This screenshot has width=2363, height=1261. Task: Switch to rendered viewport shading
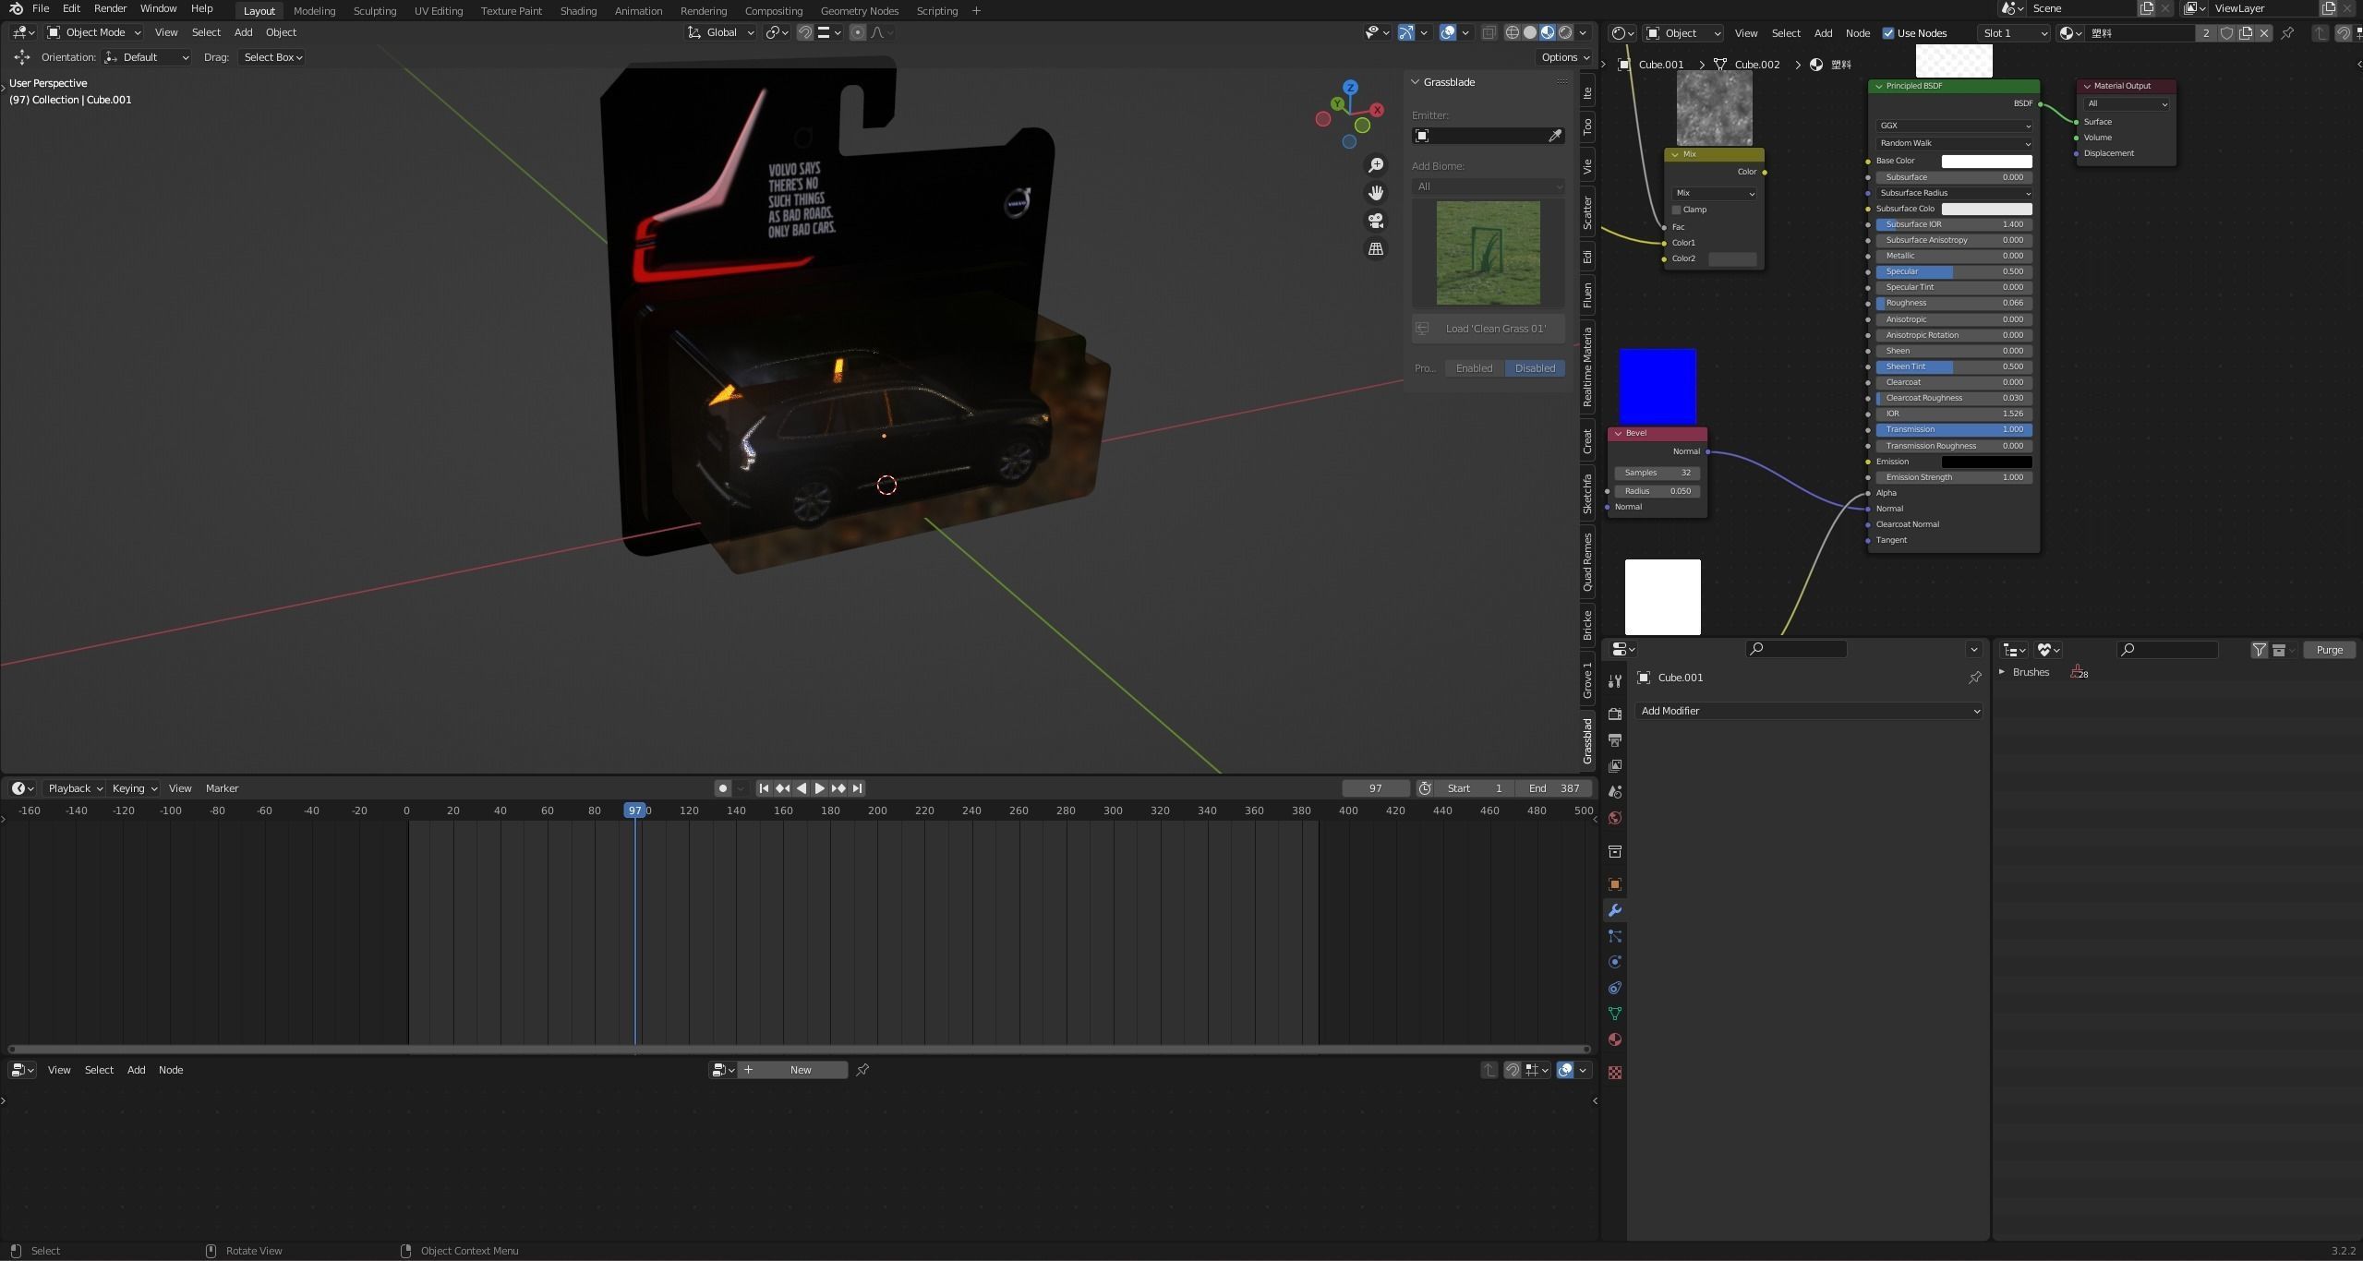tap(1566, 32)
